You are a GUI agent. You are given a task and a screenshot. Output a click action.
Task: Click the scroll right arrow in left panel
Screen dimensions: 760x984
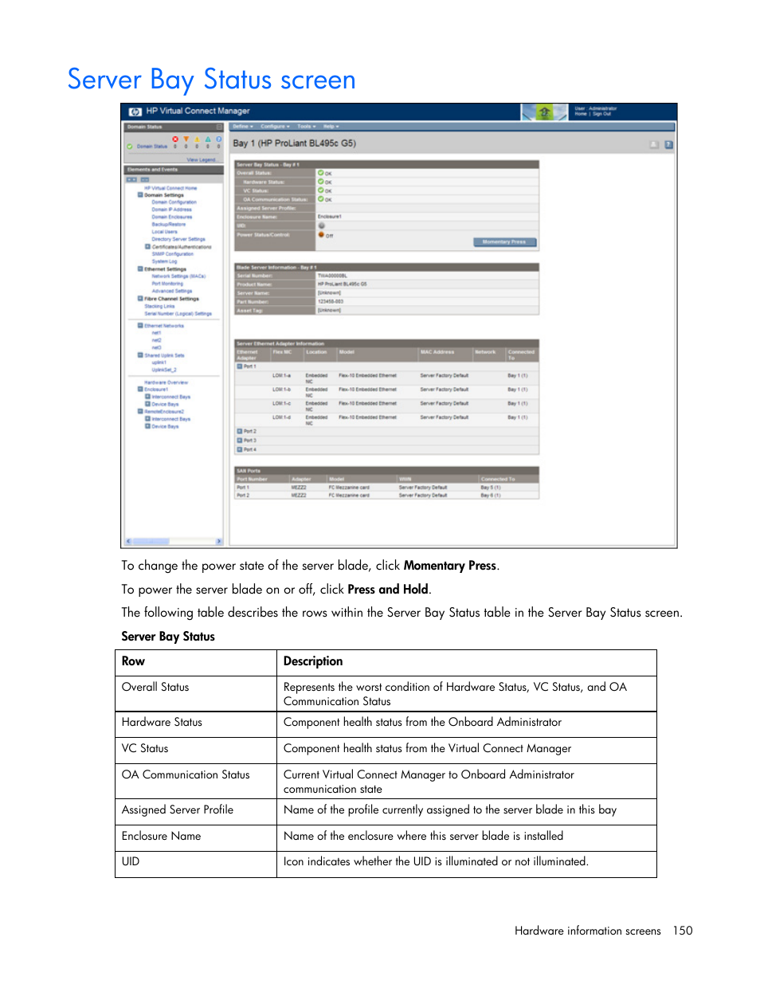pos(218,542)
